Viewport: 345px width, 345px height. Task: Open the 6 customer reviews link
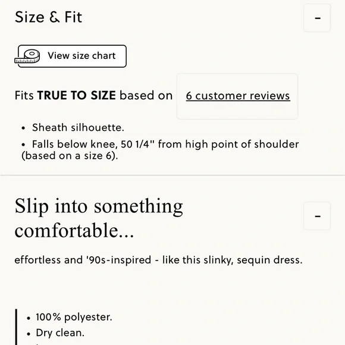[238, 96]
